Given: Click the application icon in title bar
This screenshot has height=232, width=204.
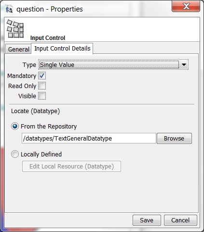Looking at the screenshot, I should point(9,9).
